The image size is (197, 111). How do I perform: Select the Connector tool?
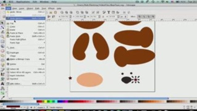pyautogui.click(x=2, y=88)
